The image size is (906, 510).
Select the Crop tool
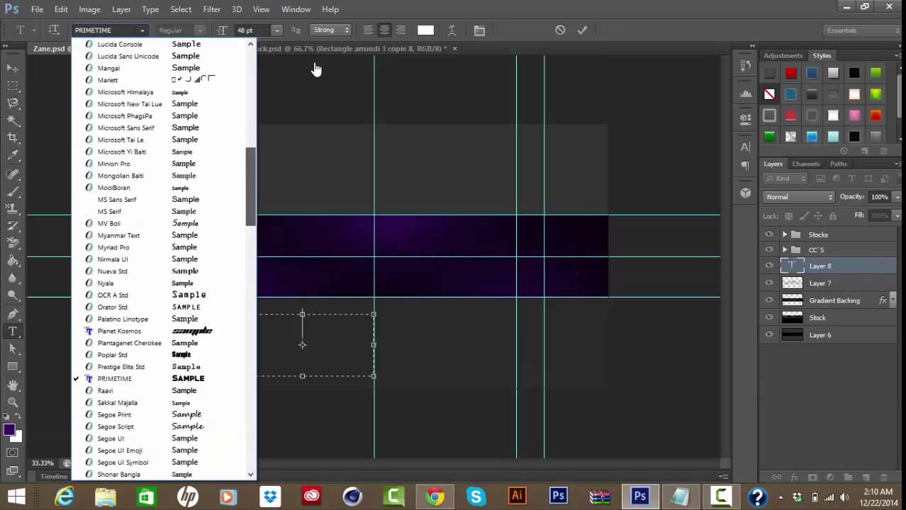click(13, 137)
